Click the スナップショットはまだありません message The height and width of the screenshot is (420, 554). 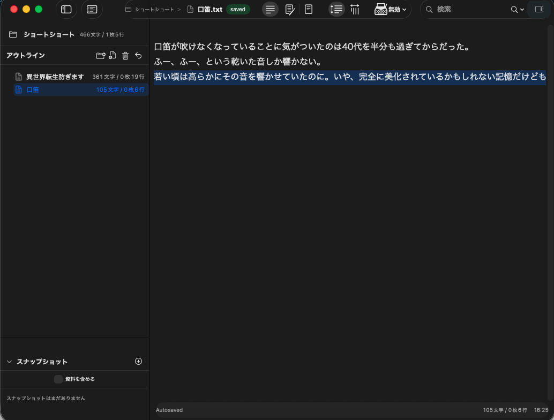[46, 398]
